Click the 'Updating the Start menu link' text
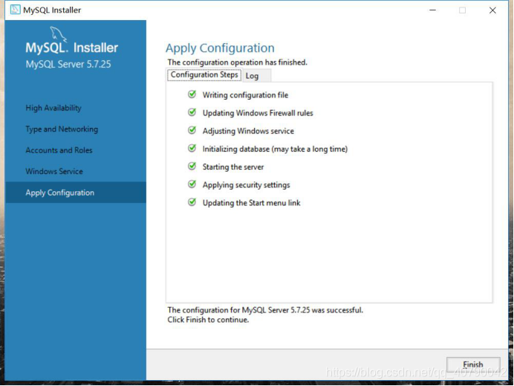Viewport: 514px width, 386px height. [251, 203]
